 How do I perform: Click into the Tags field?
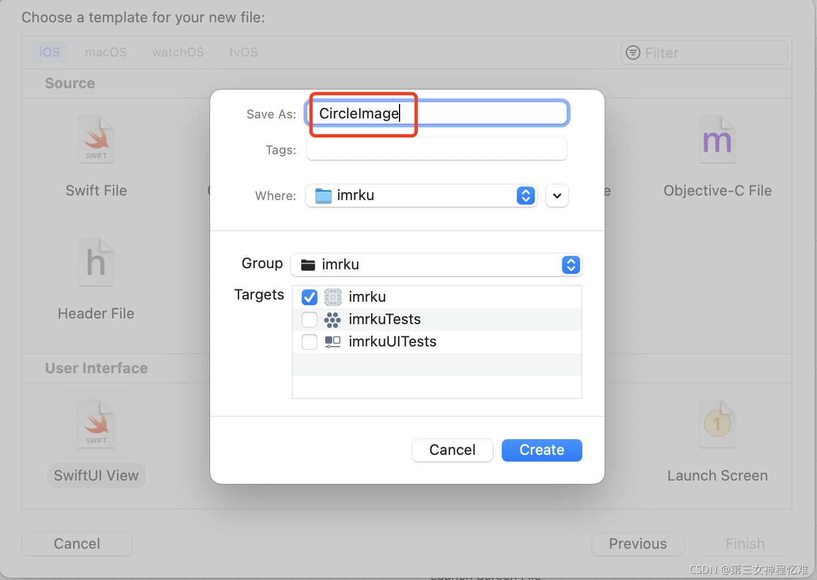point(437,149)
